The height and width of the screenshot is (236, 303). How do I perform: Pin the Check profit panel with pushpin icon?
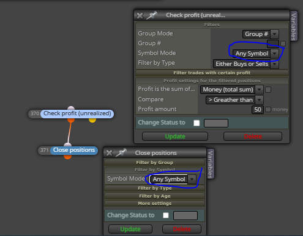(152, 15)
